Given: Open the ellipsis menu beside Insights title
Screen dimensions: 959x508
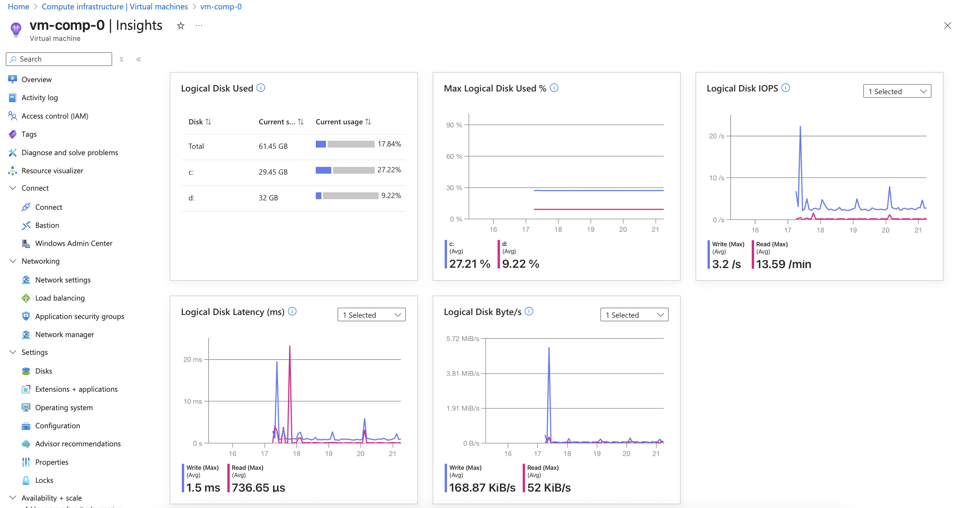Looking at the screenshot, I should pos(199,25).
